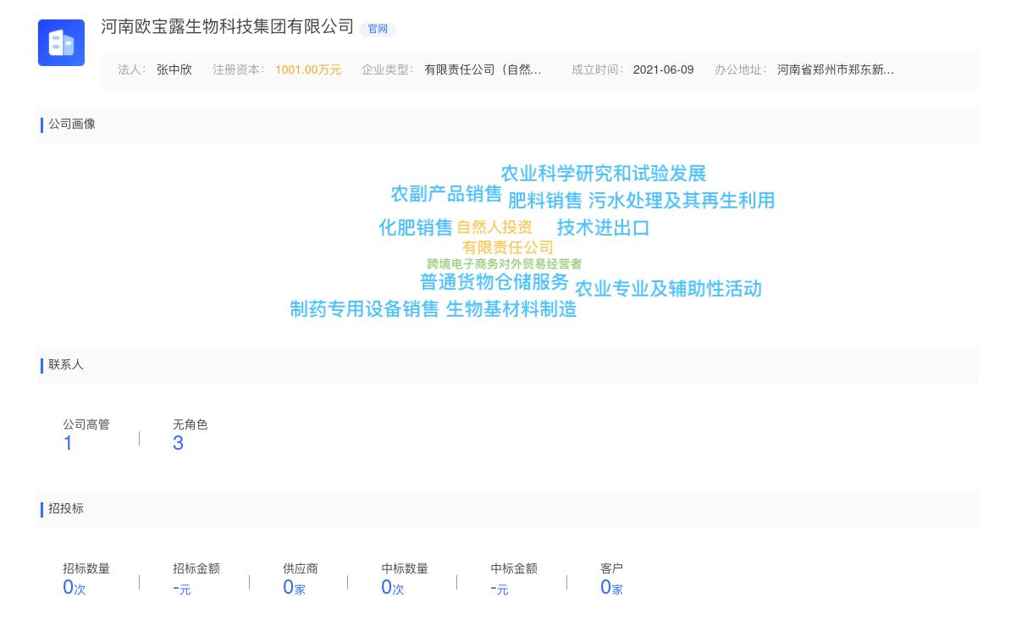Select the 化肥销售 tag
This screenshot has height=637, width=1016.
click(413, 227)
